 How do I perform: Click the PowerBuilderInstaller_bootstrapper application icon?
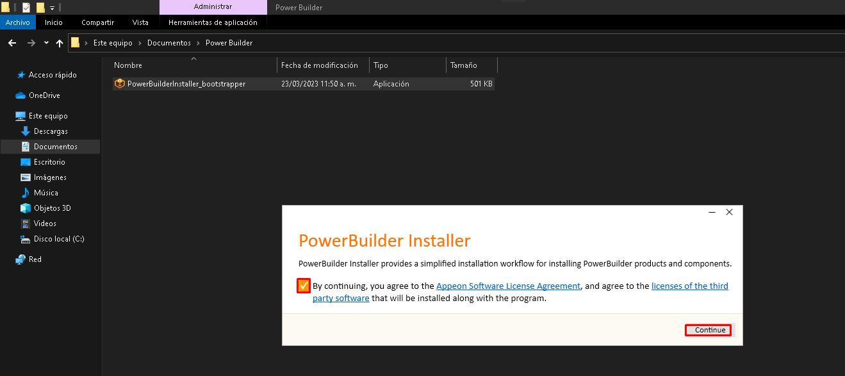pos(119,84)
